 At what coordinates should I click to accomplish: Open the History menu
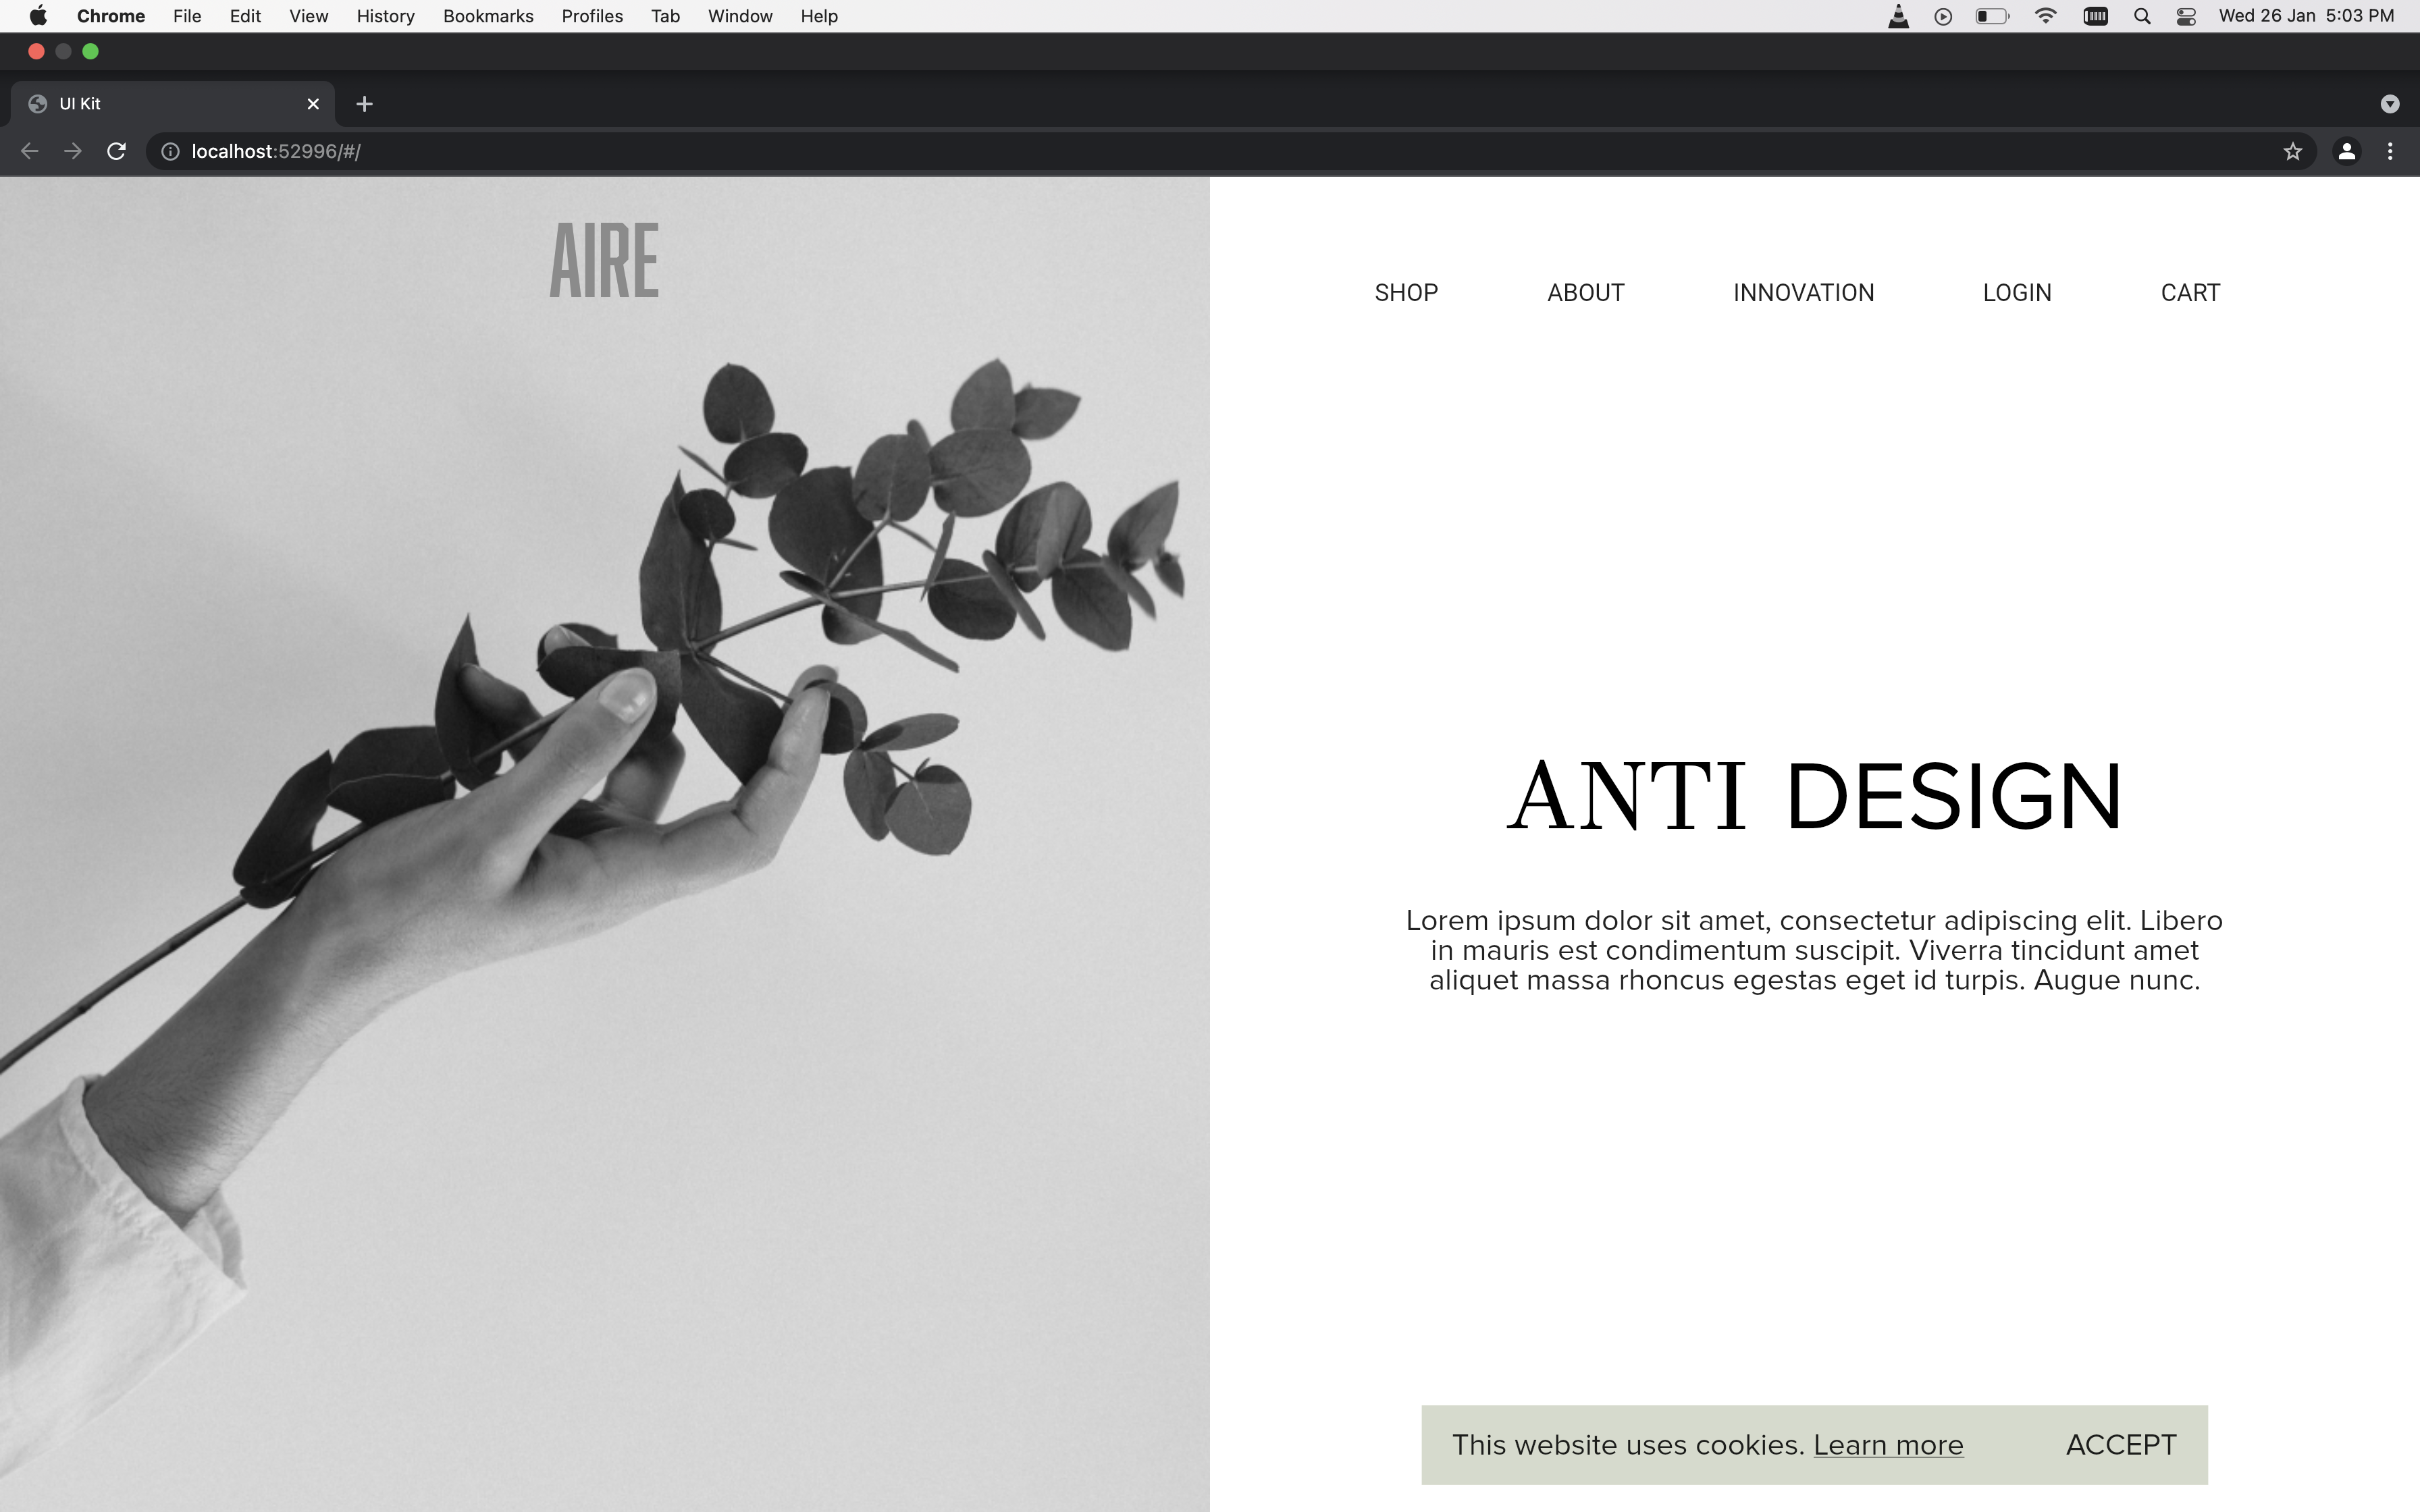tap(385, 16)
